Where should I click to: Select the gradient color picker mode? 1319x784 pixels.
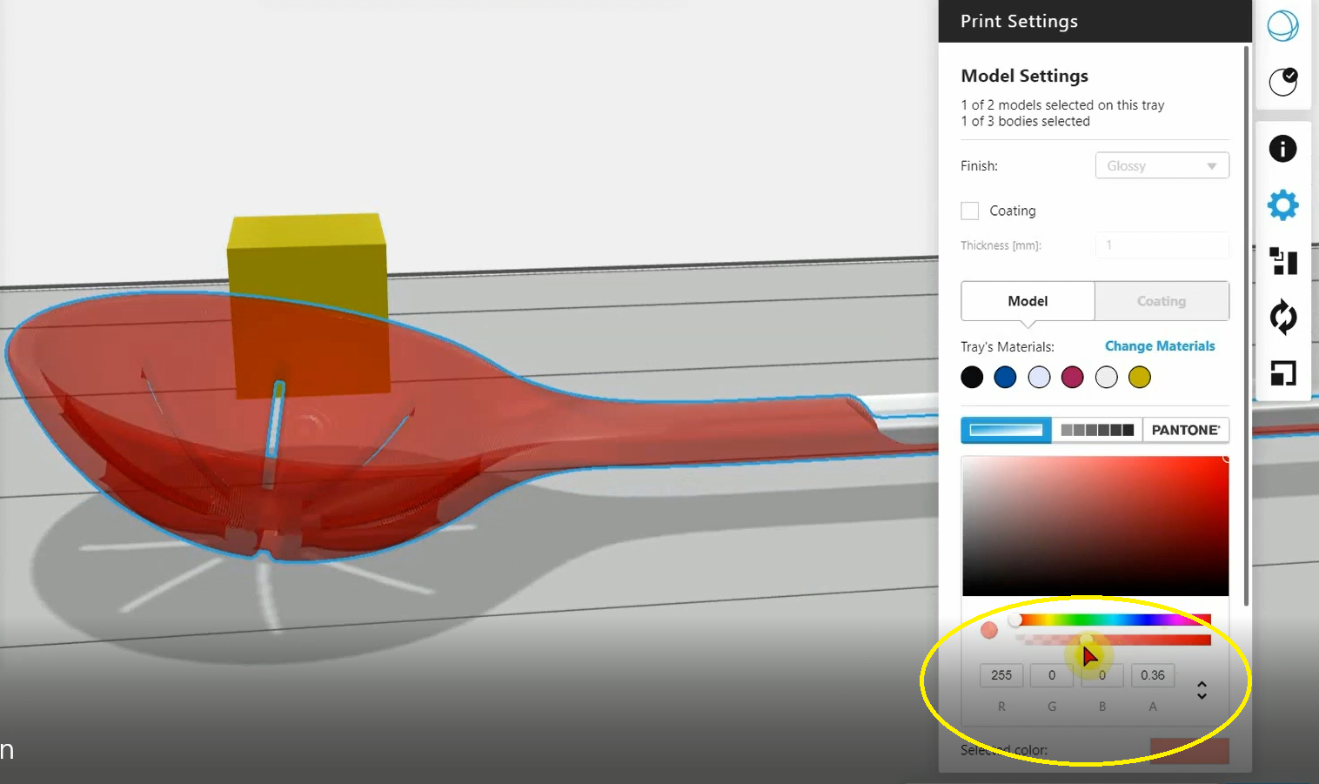tap(1006, 430)
